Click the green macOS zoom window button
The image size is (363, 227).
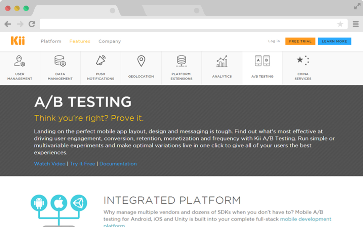[x=26, y=8]
